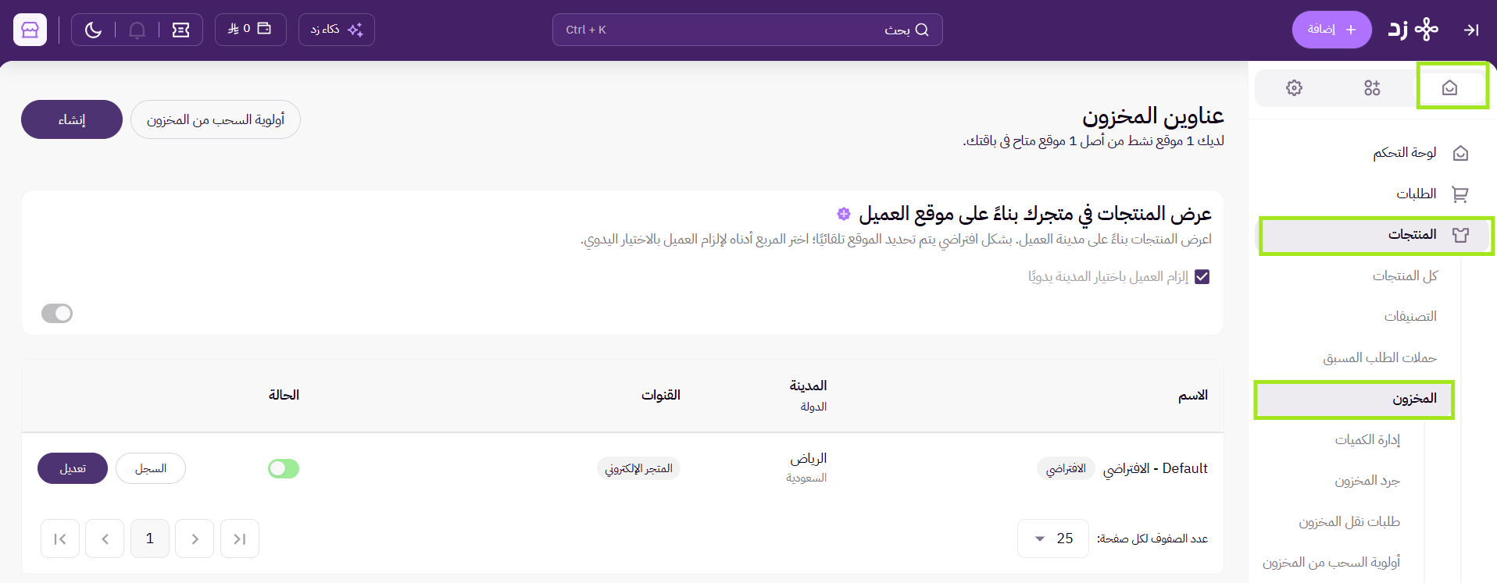Image resolution: width=1497 pixels, height=583 pixels.
Task: Click the magnifier search icon
Action: (x=922, y=30)
